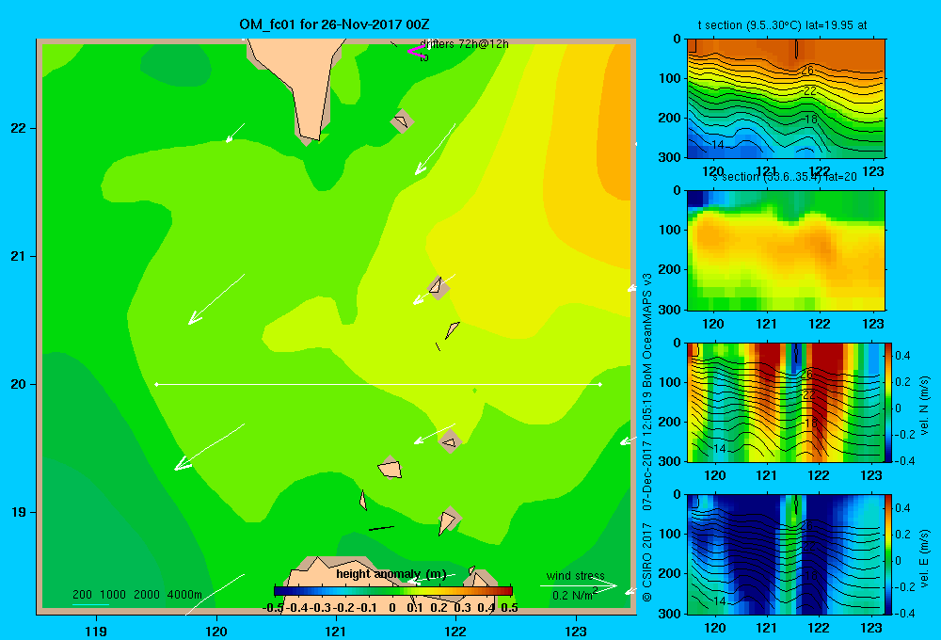
Task: Click latitude 19 tick label on main map
Action: click(x=19, y=512)
